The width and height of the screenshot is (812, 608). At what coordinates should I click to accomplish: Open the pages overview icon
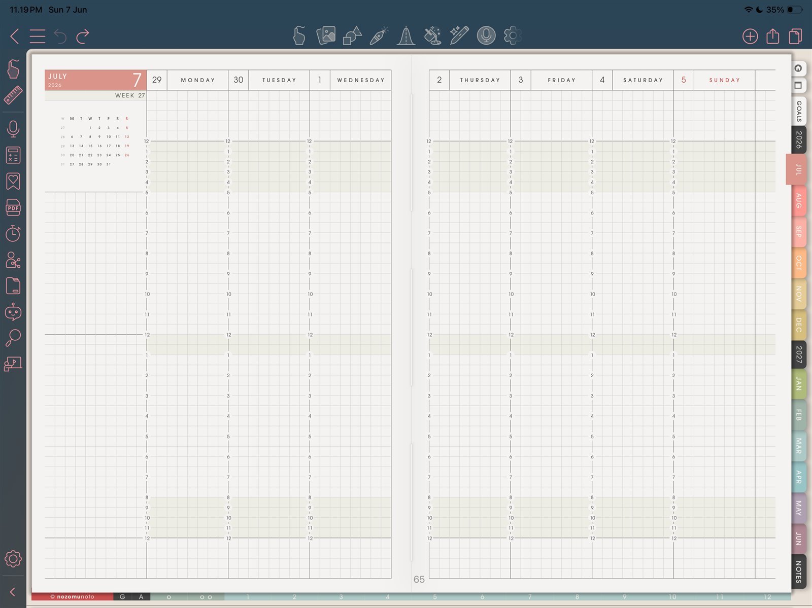pos(796,36)
